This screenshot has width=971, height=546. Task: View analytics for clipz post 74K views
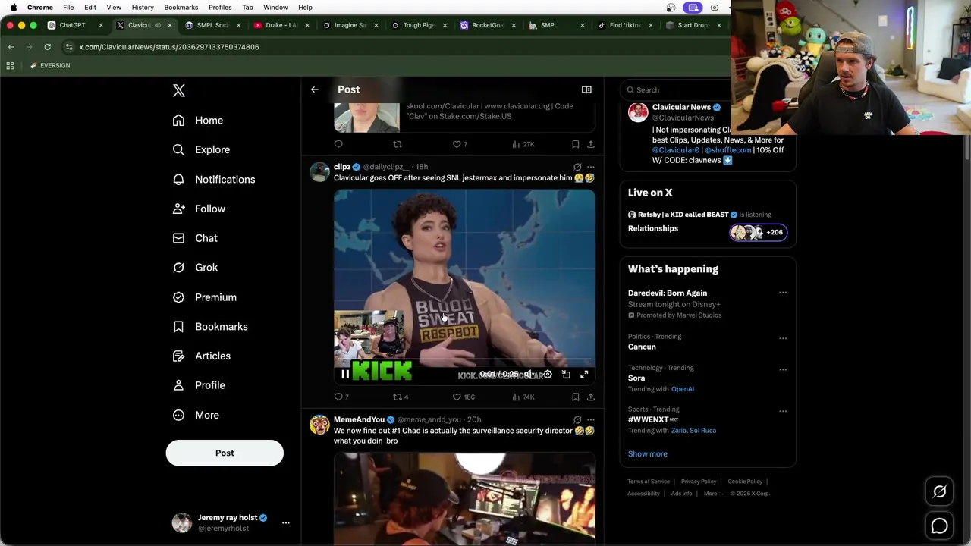523,397
